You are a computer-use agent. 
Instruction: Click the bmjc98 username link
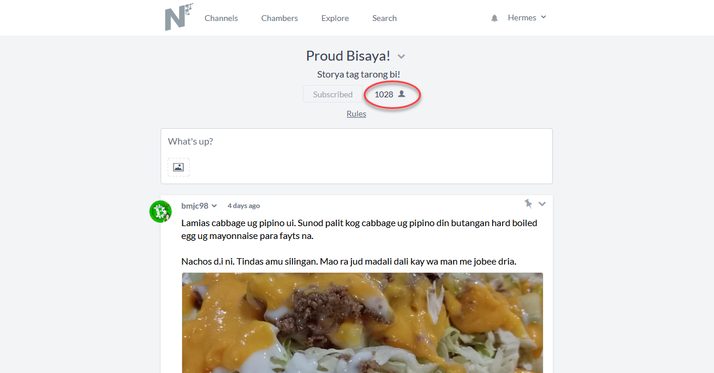(195, 206)
